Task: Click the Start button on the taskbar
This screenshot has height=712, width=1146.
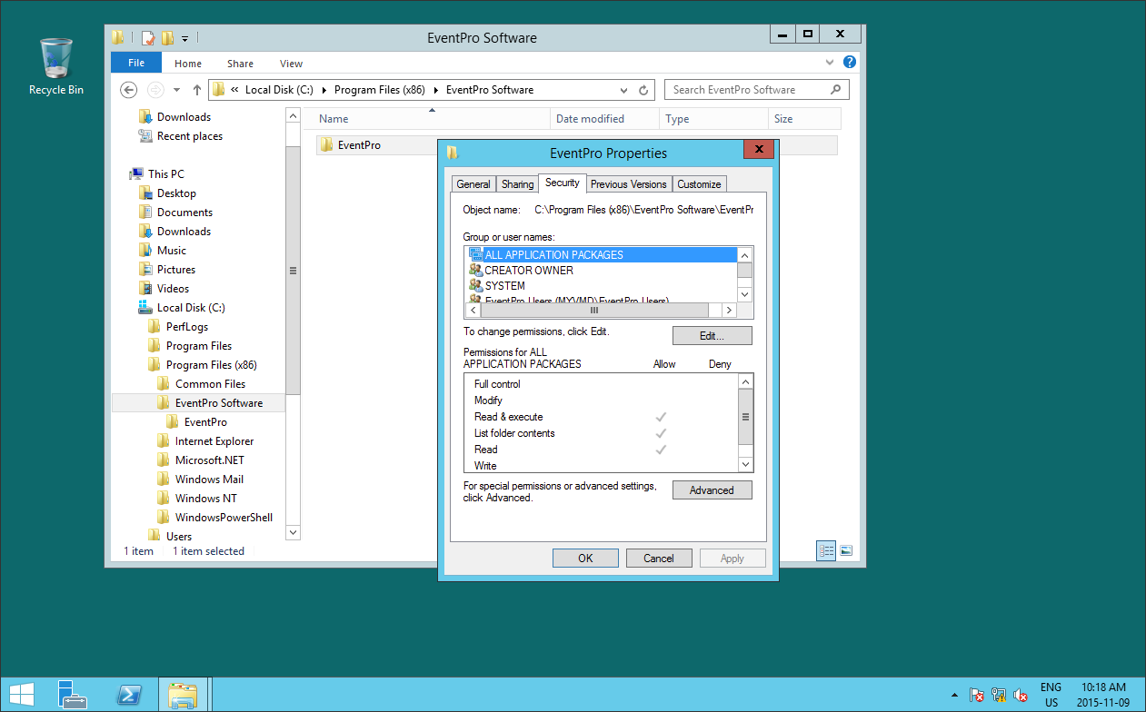Action: click(x=22, y=695)
